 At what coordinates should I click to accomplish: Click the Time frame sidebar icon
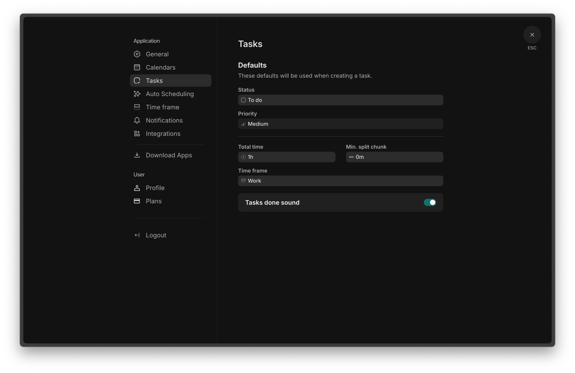tap(137, 107)
